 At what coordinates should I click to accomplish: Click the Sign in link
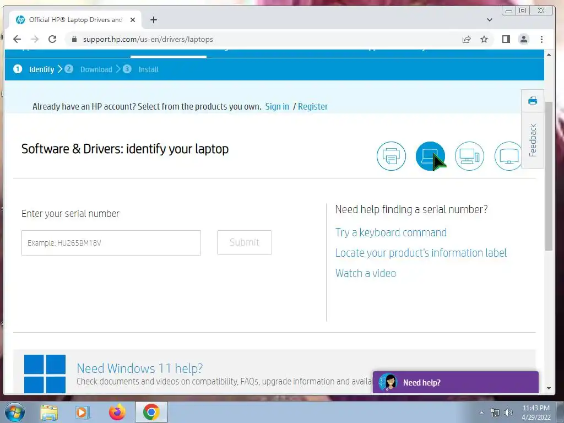[x=277, y=106]
